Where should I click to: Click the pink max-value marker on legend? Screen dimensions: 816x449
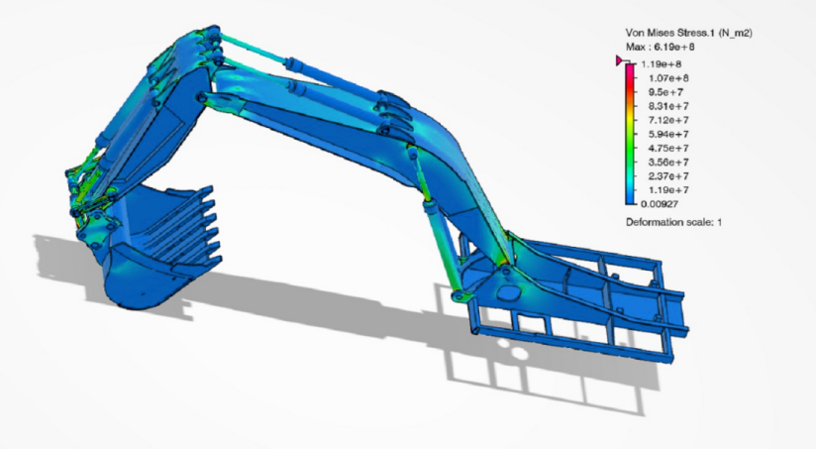click(619, 60)
